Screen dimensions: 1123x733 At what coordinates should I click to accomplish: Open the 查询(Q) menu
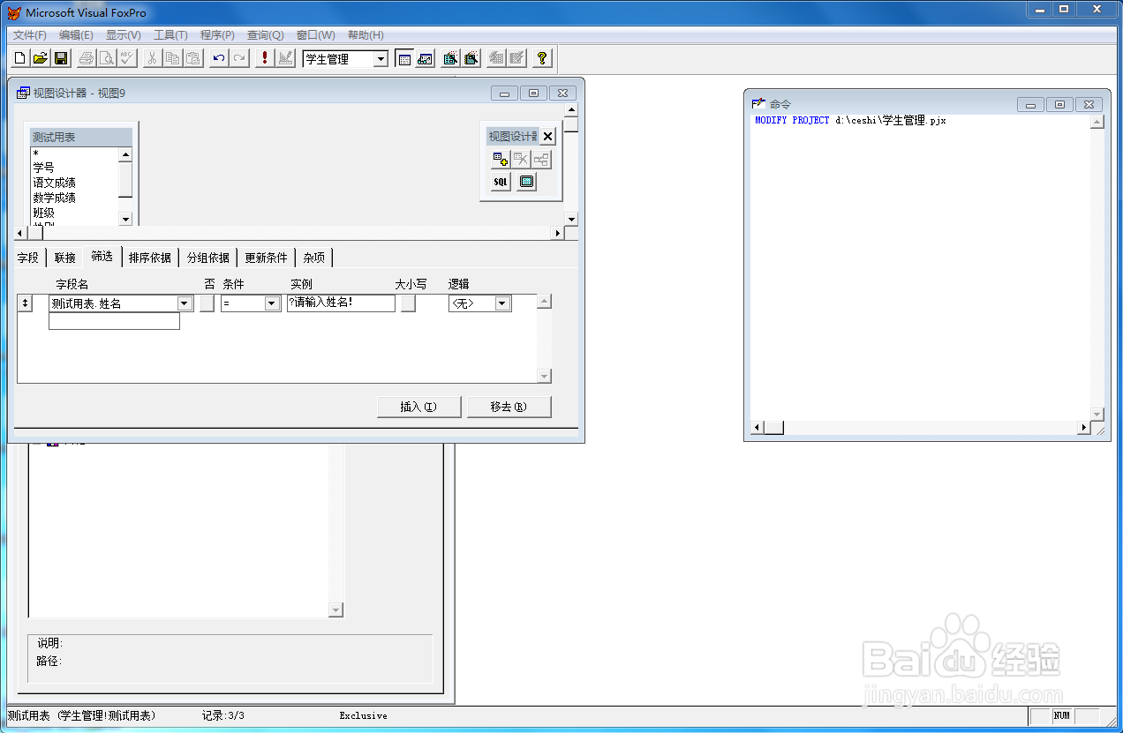[265, 35]
